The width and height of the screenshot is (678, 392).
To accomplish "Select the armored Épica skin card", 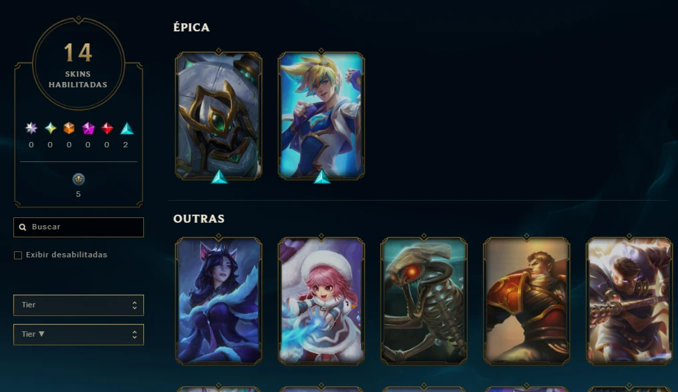I will [219, 116].
